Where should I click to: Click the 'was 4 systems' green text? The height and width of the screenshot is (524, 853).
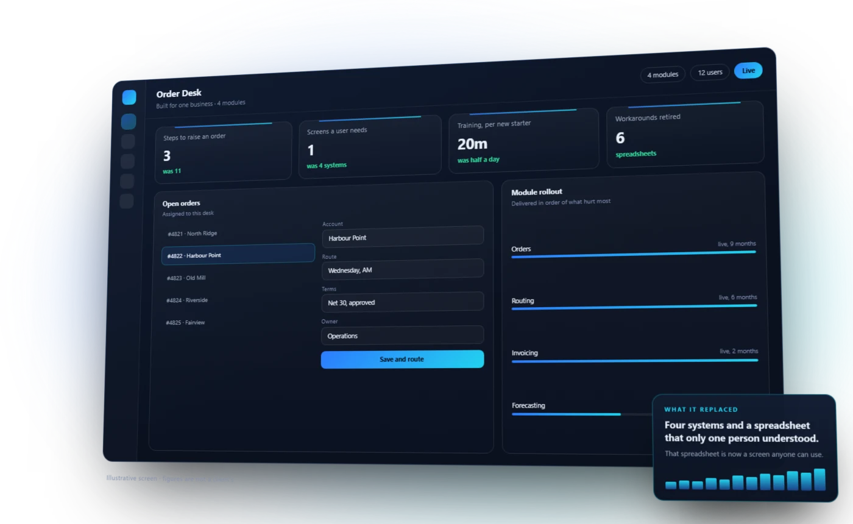[327, 166]
